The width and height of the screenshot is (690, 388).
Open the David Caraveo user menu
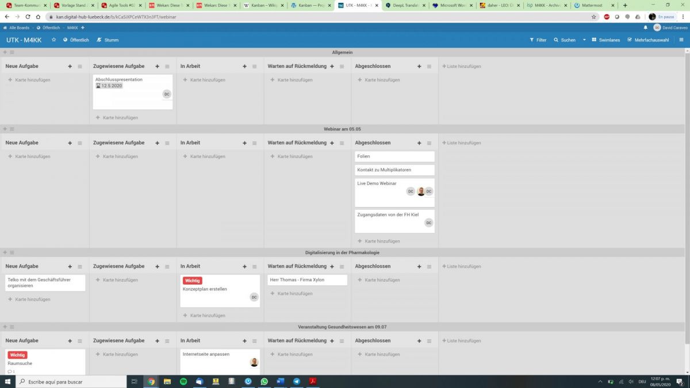tap(670, 28)
